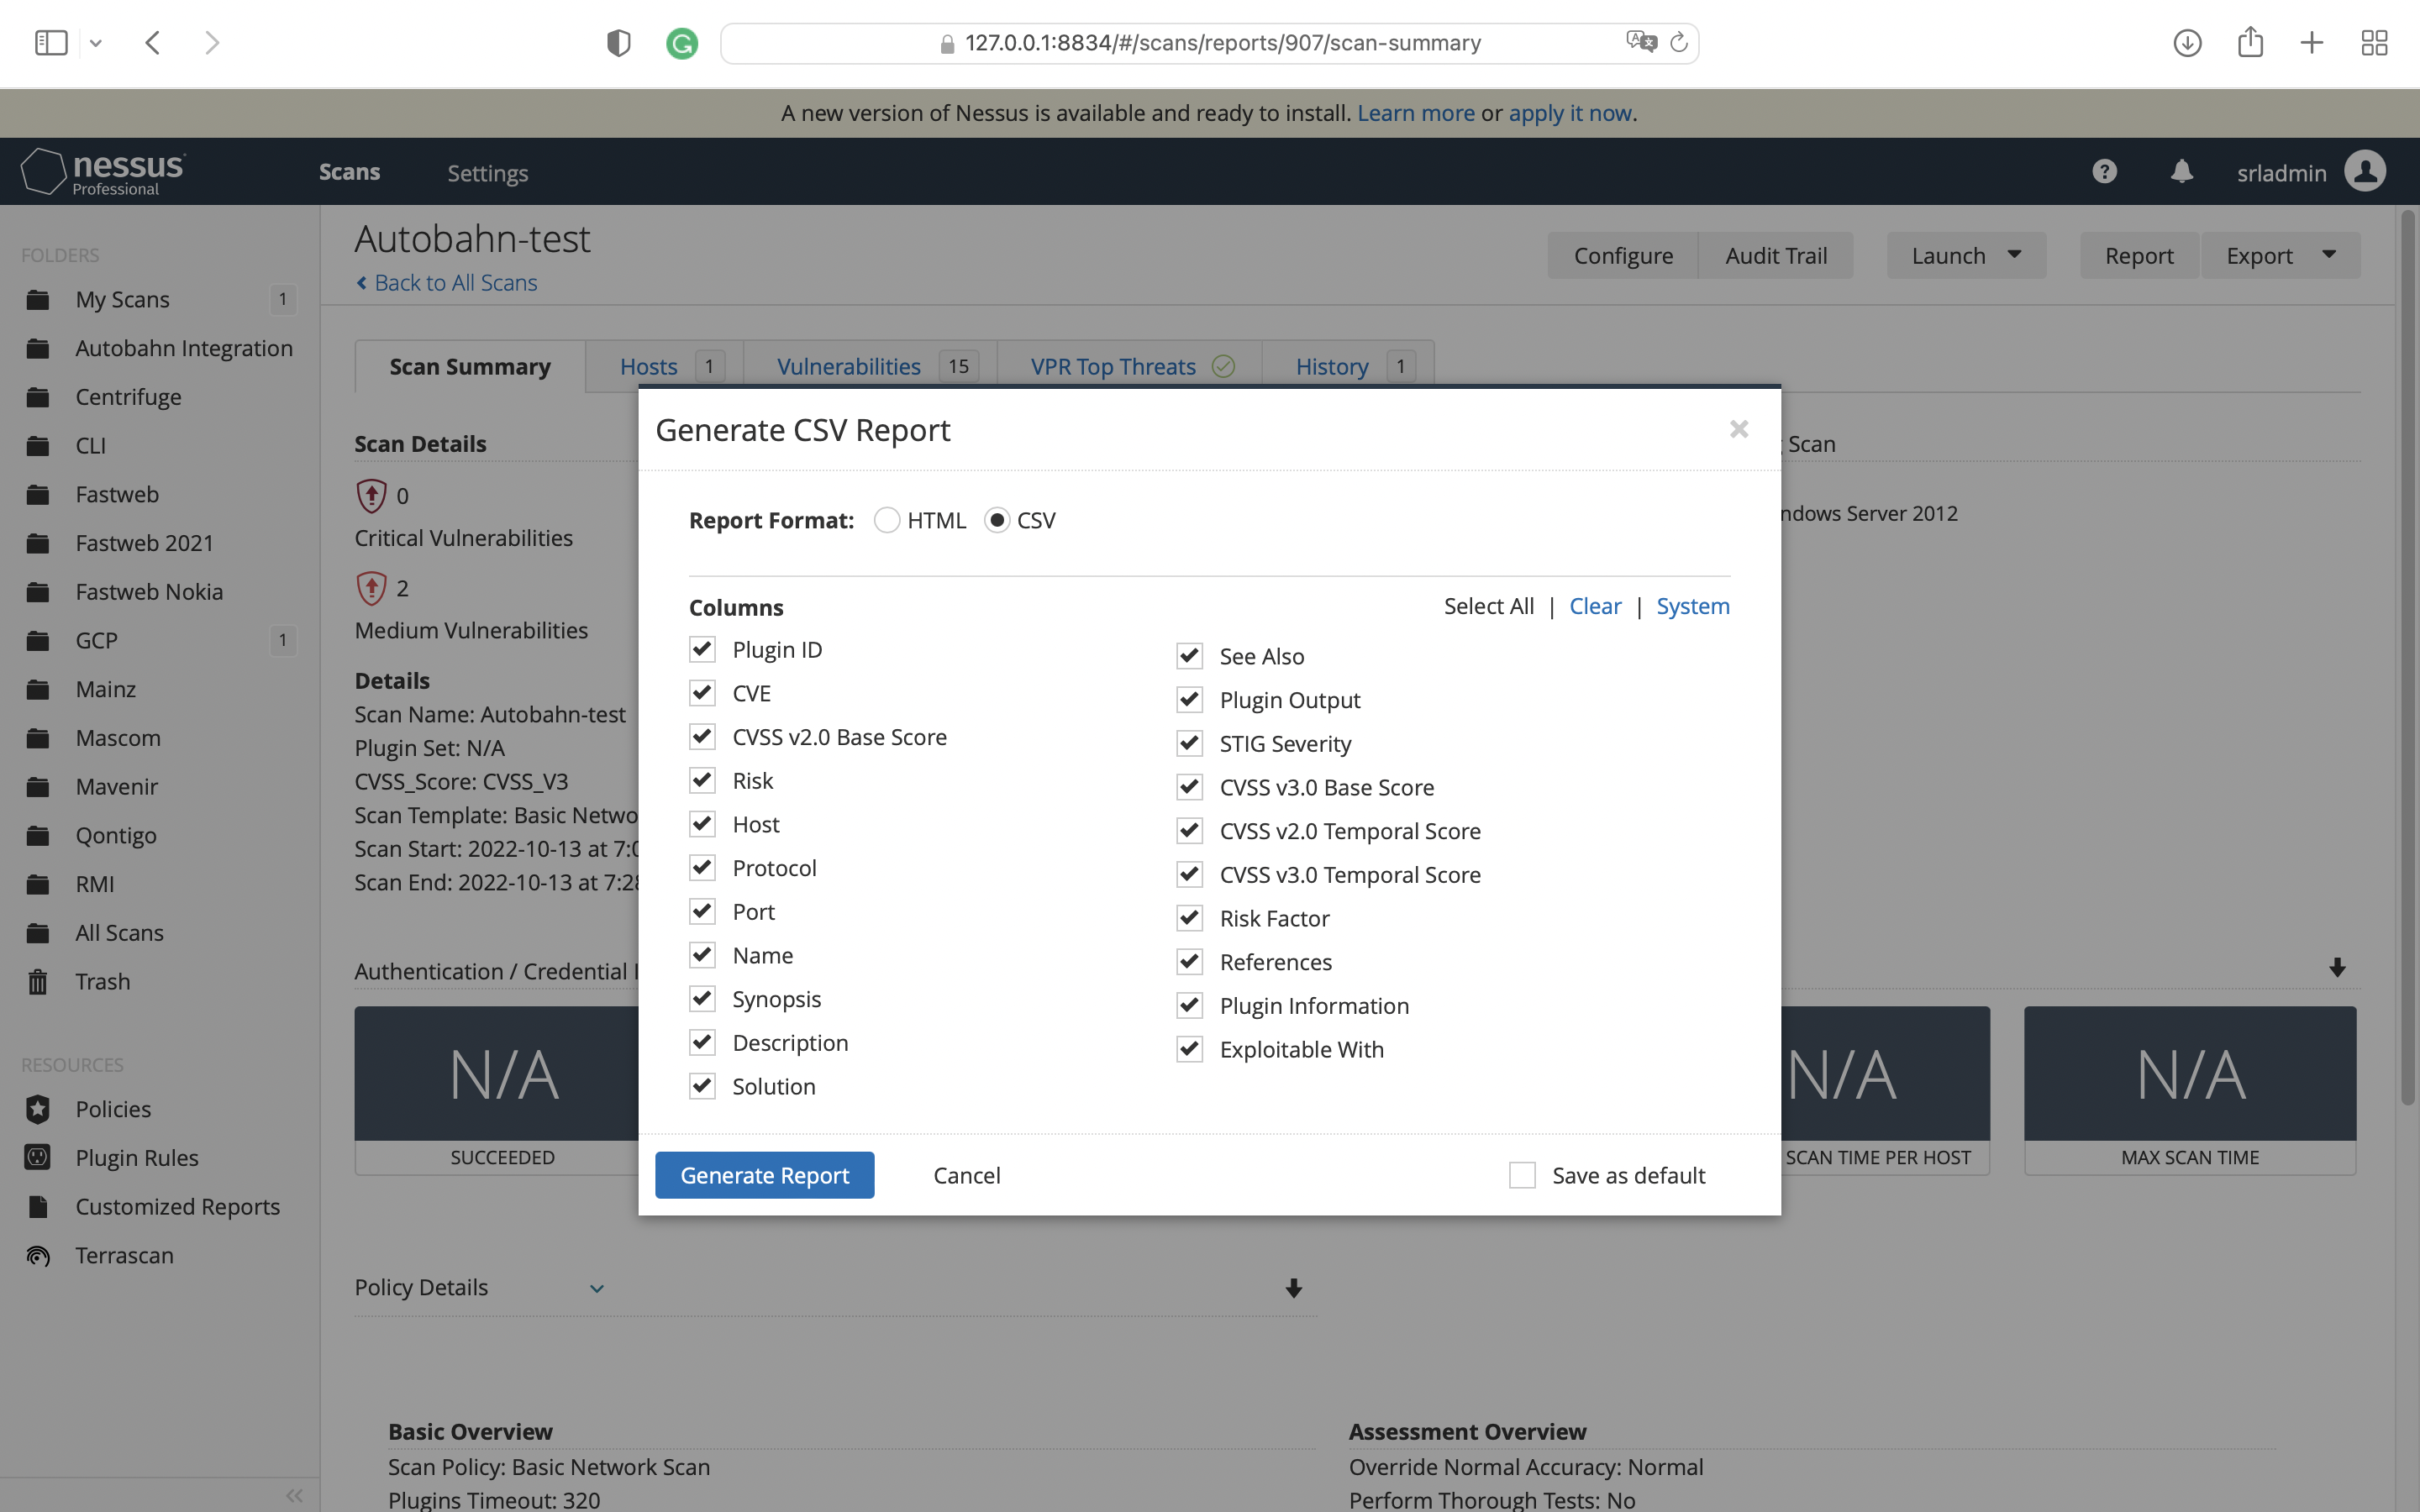Click the apply it now link
Screen dimensions: 2420x1512
click(1570, 113)
